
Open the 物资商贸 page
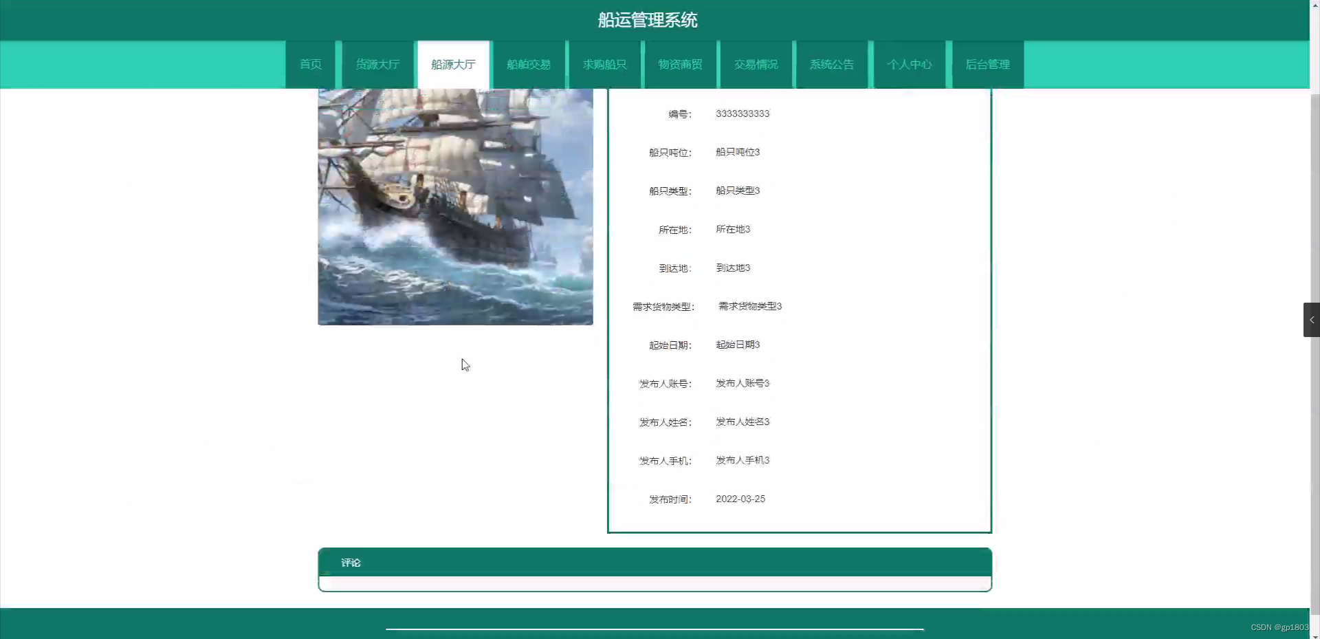(680, 64)
